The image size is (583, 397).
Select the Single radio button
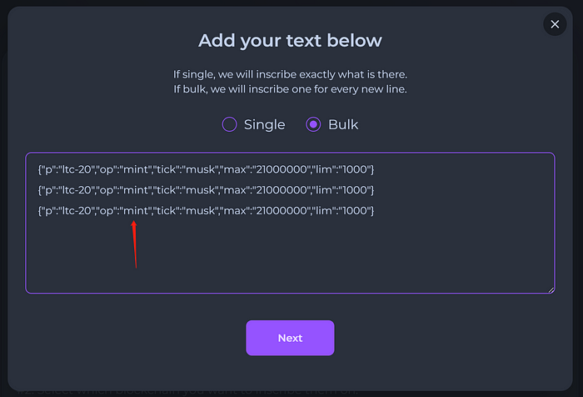point(229,124)
